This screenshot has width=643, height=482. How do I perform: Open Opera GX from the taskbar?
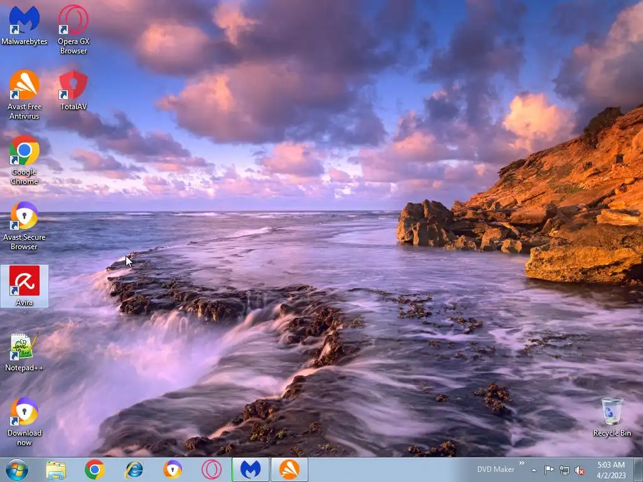point(212,470)
